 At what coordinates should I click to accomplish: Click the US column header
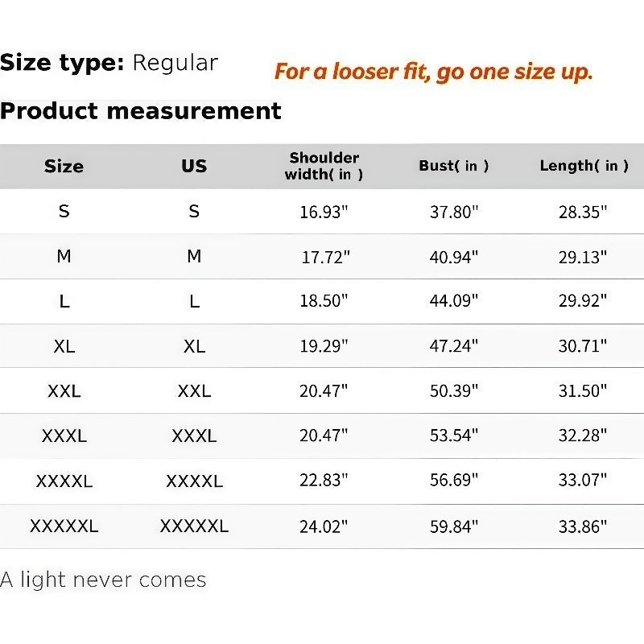pos(194,167)
